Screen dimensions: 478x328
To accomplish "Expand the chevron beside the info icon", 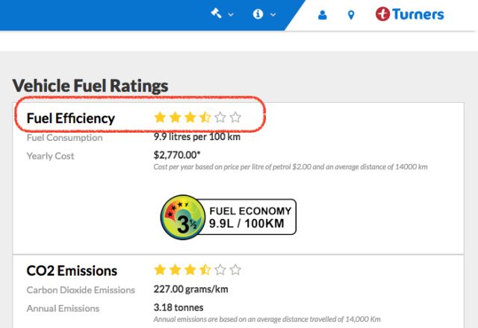I will tap(273, 14).
